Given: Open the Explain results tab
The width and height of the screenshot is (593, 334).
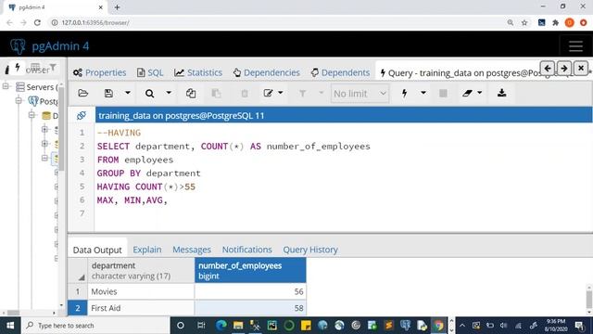Looking at the screenshot, I should tap(147, 250).
